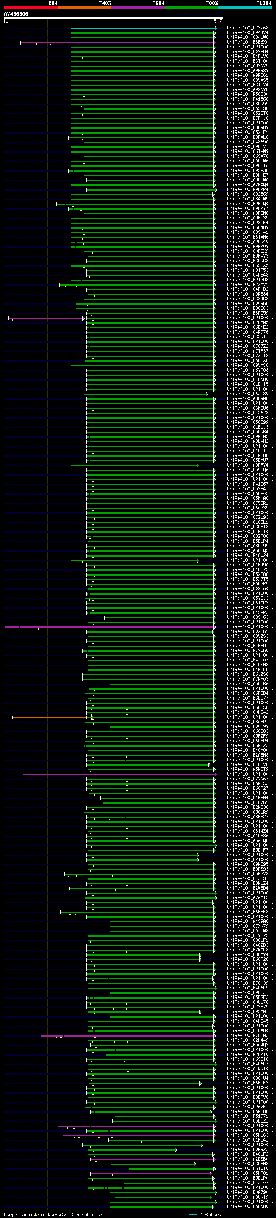This screenshot has height=1218, width=276.
Task: Select hit label UniRef100_B4FLV6
Action: [248, 57]
